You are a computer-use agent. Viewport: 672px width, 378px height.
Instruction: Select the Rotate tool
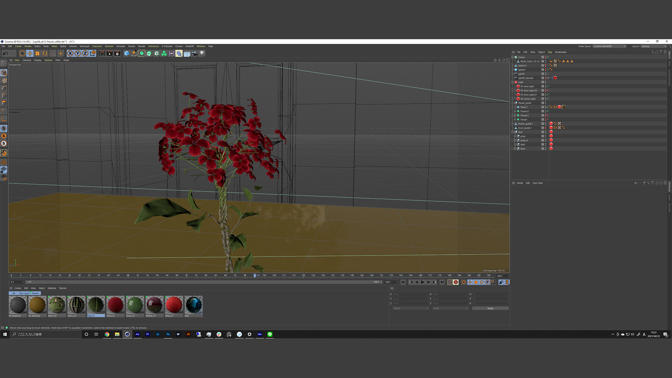pyautogui.click(x=45, y=54)
